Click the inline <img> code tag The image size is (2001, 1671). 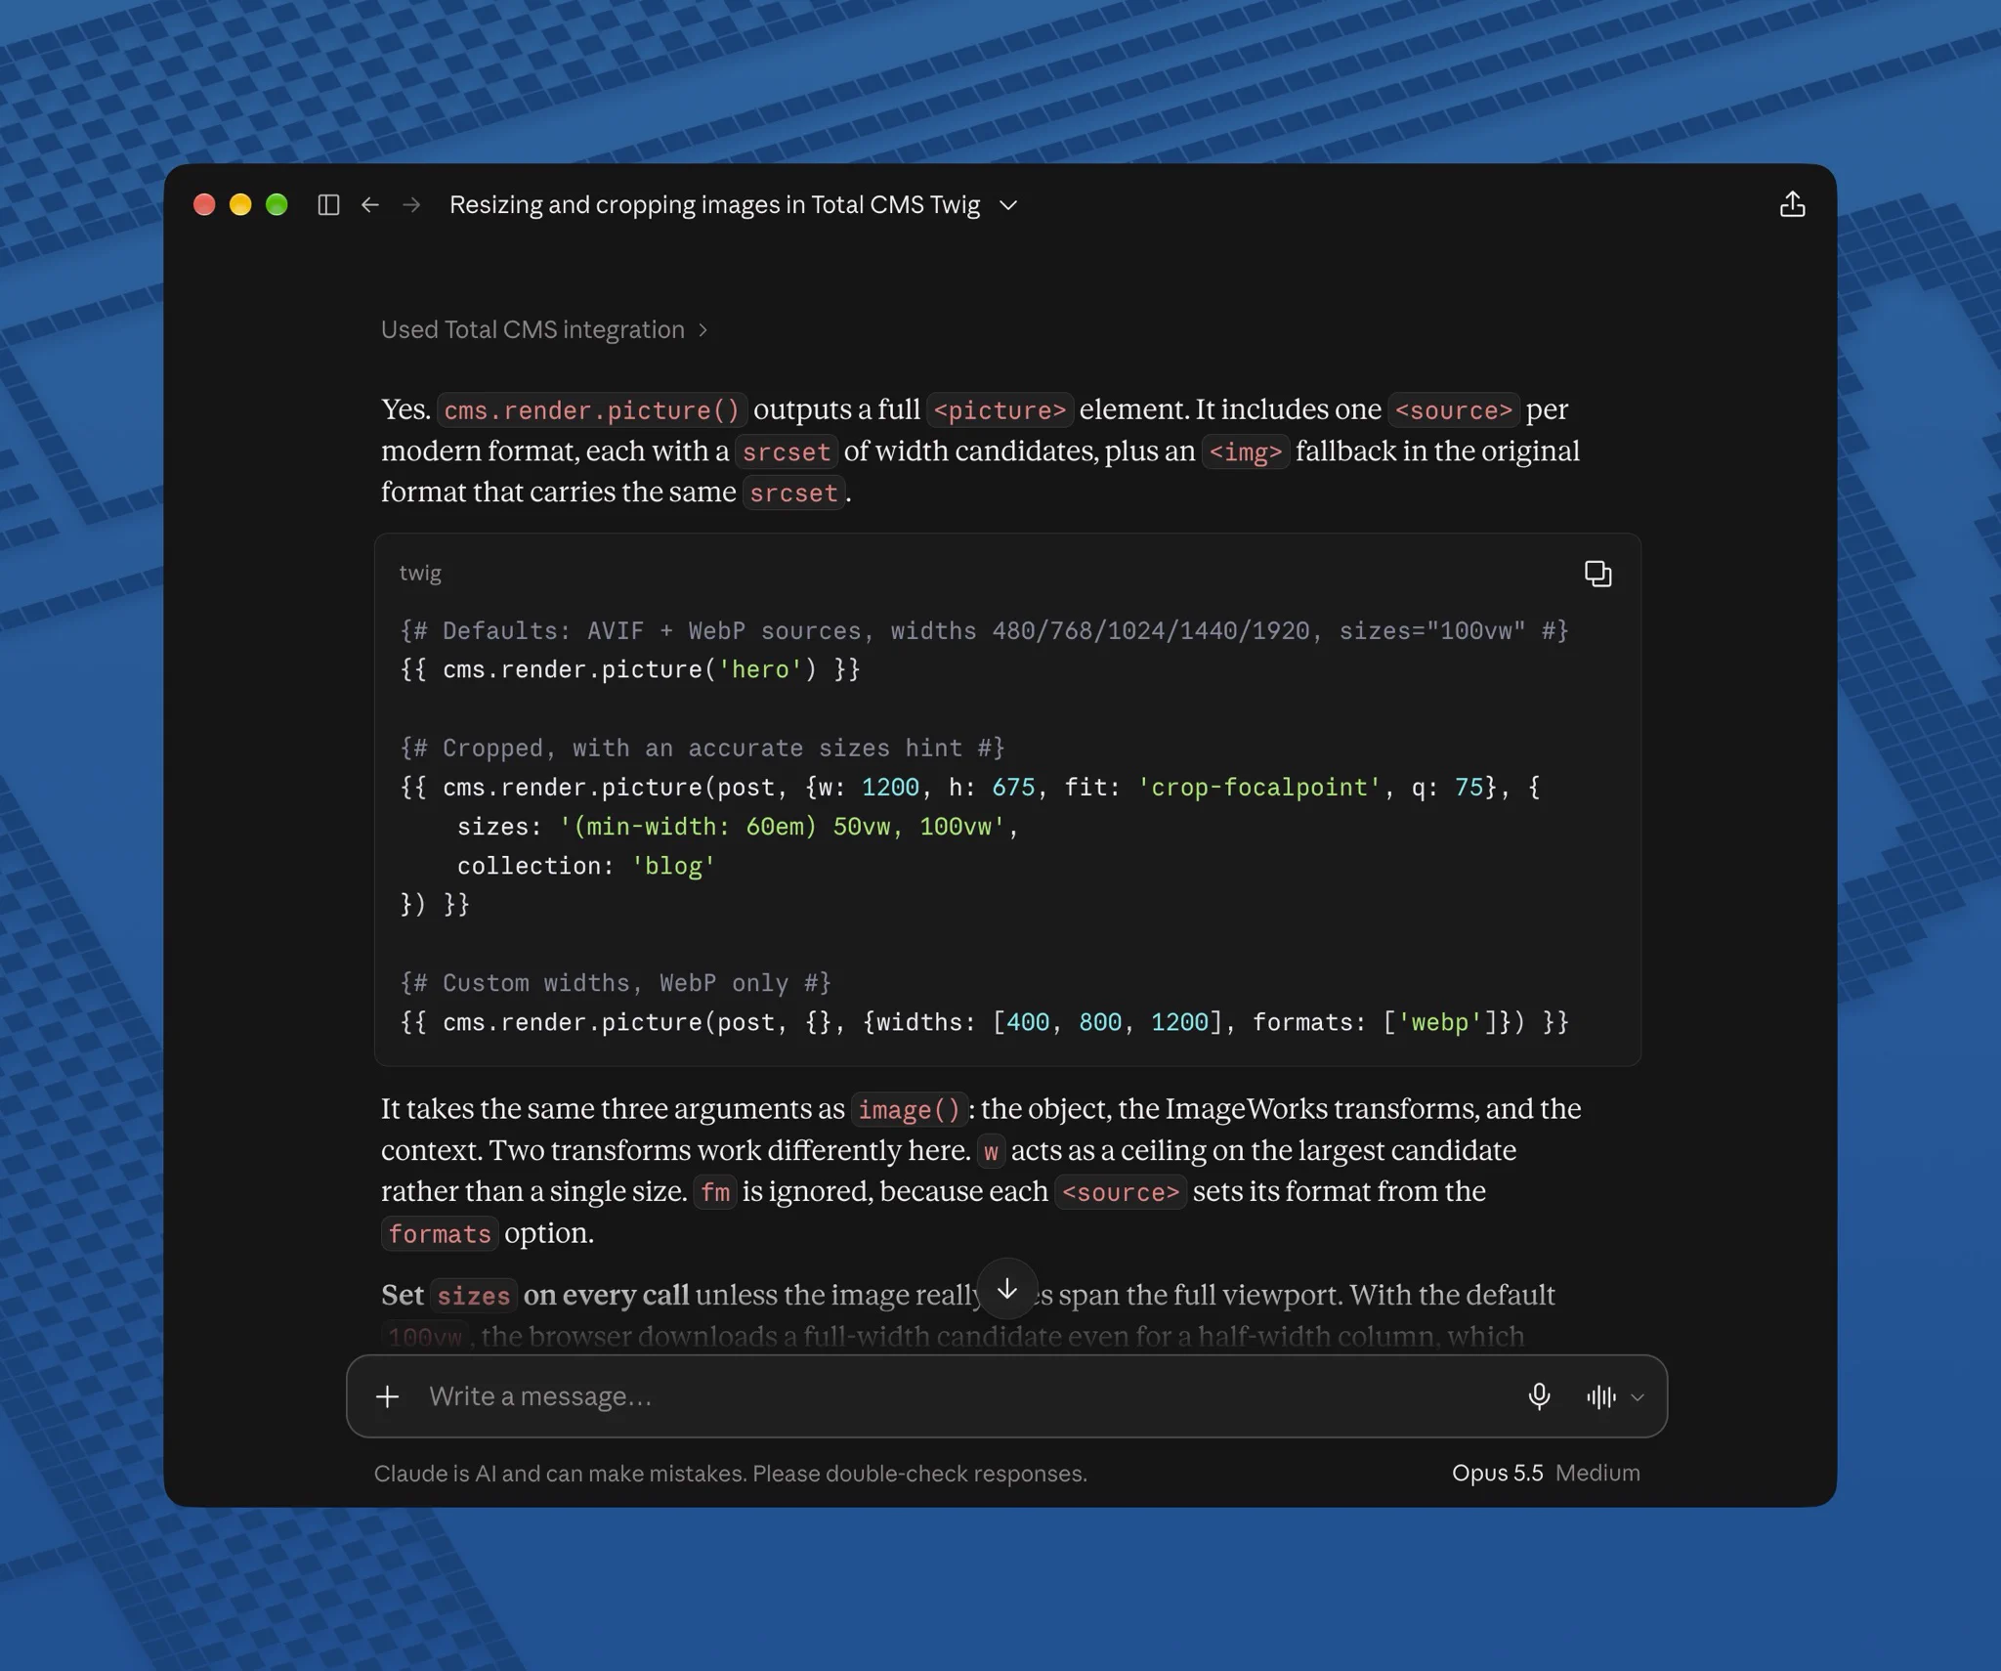[1246, 451]
